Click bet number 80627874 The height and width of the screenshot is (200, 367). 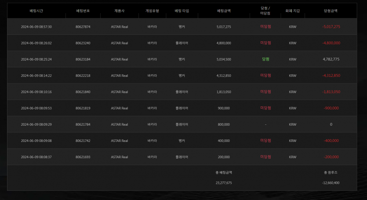pyautogui.click(x=83, y=27)
